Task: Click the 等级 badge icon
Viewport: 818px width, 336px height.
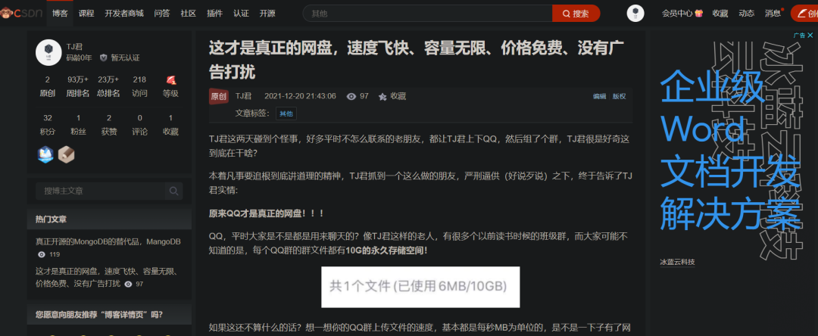Action: click(170, 80)
